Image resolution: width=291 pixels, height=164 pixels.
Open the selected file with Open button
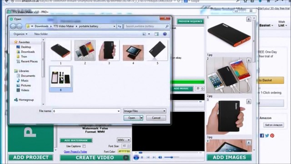pyautogui.click(x=131, y=118)
